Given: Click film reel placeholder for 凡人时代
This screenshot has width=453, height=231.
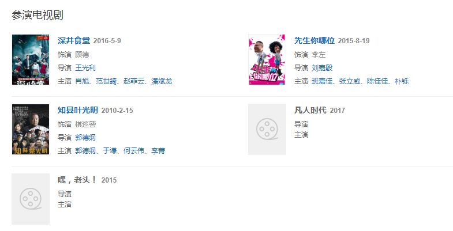Looking at the screenshot, I should (x=267, y=129).
